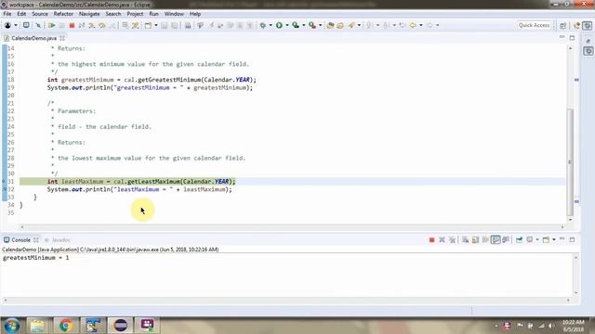The height and width of the screenshot is (334, 595).
Task: Click line 31 getLeastMaximum code line
Action: point(141,182)
